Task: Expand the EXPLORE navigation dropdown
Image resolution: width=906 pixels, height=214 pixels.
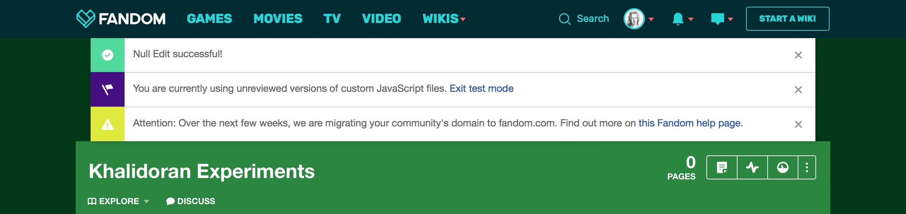Action: [x=119, y=201]
